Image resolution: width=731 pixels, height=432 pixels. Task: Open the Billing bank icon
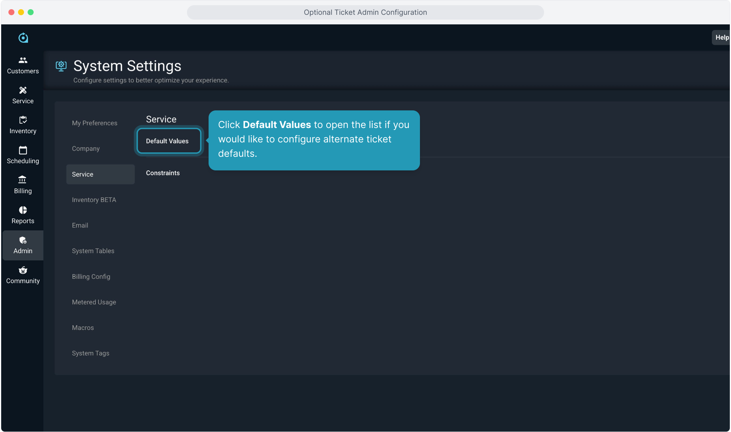23,180
